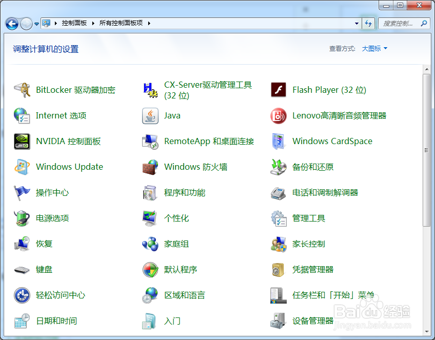This screenshot has height=340, width=435.
Task: Expand the arrow after 所有控制面板项 breadcrumb
Action: coord(149,23)
